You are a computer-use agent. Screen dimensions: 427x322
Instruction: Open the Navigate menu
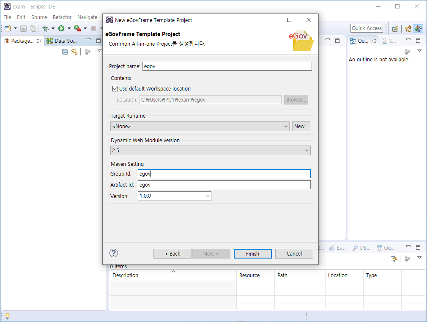(x=87, y=17)
